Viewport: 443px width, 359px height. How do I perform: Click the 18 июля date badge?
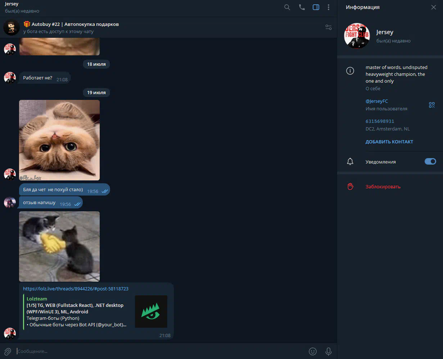click(x=96, y=64)
